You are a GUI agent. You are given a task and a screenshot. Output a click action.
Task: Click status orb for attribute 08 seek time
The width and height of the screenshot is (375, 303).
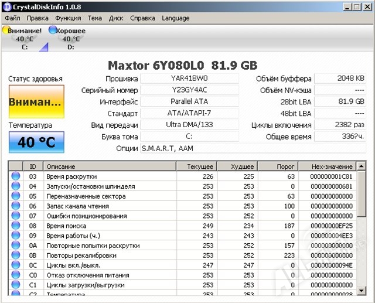16,226
